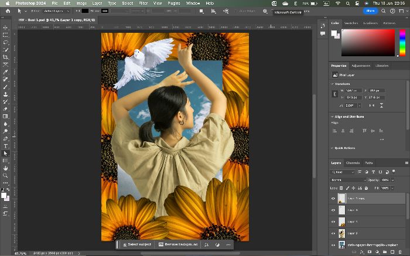Hide the Layer 1 layer
The image size is (410, 256).
click(333, 222)
